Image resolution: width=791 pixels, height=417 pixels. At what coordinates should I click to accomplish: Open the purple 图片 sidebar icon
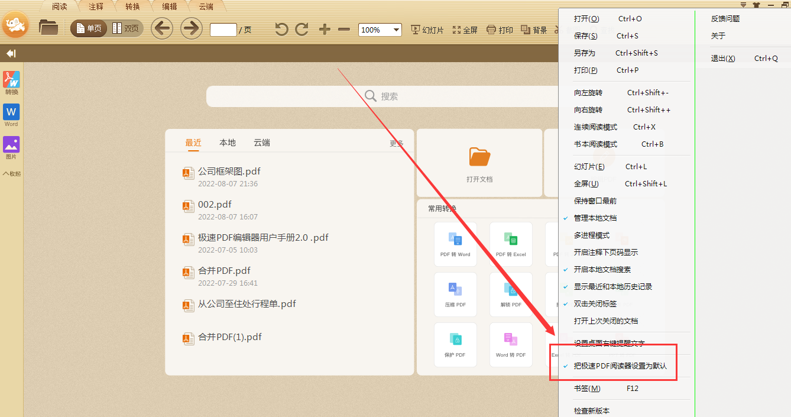(11, 148)
